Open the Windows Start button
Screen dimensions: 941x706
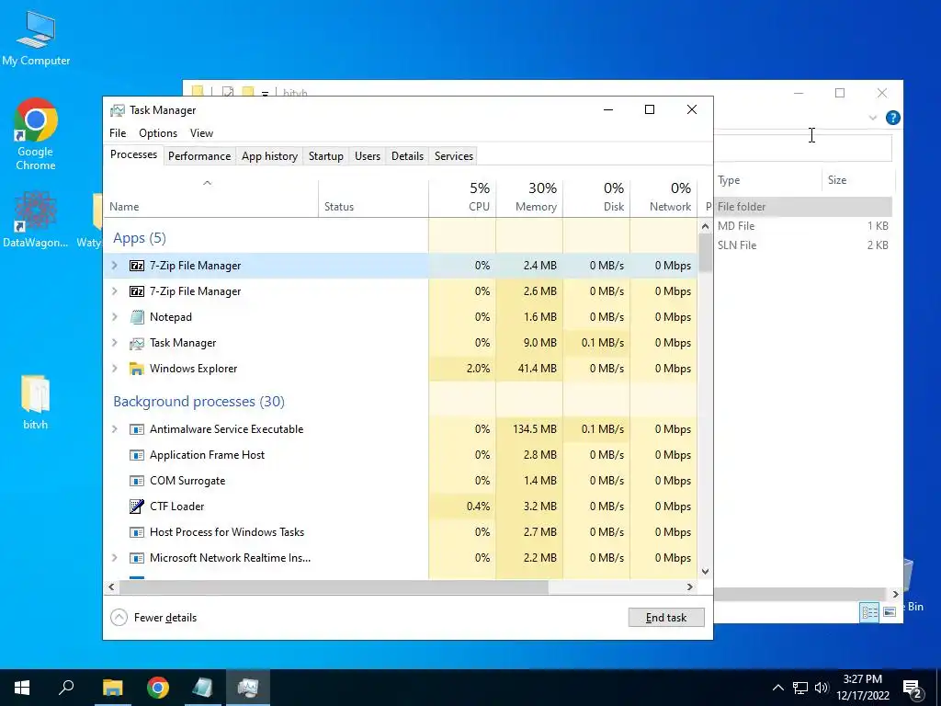coord(22,688)
